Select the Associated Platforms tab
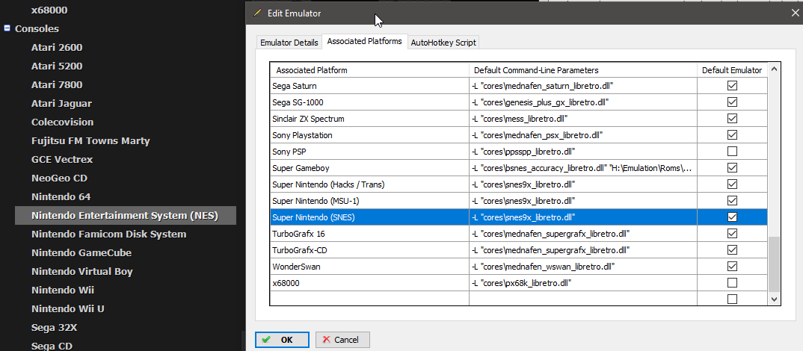 coord(364,41)
